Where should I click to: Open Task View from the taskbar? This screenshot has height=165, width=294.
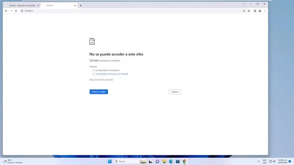[150, 161]
